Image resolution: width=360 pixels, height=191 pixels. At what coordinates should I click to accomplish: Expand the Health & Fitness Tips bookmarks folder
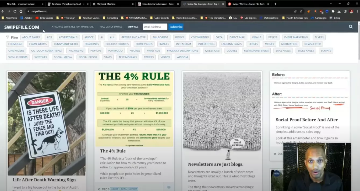(297, 18)
